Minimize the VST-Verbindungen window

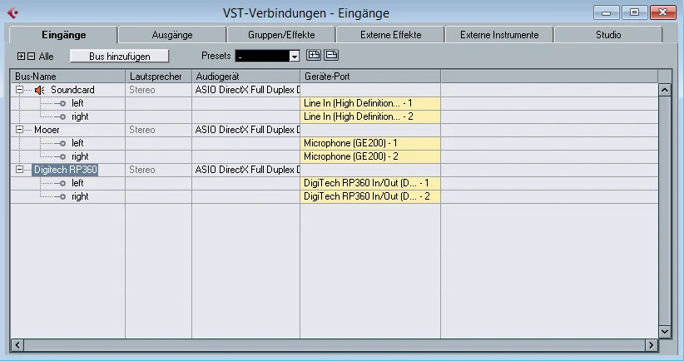(607, 12)
